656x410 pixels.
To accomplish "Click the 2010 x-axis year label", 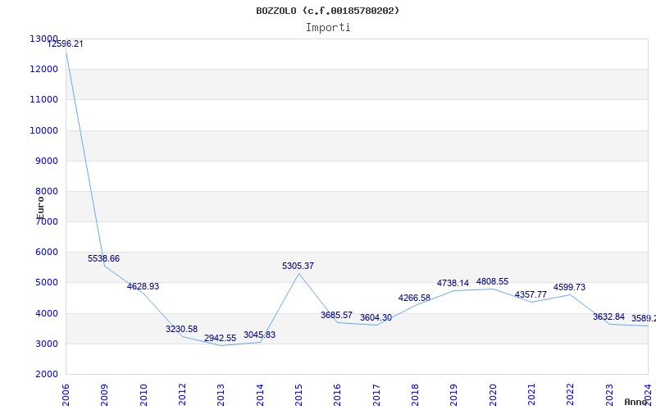I will 143,395.
